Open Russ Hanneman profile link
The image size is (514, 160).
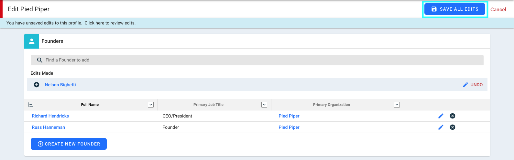pos(49,127)
